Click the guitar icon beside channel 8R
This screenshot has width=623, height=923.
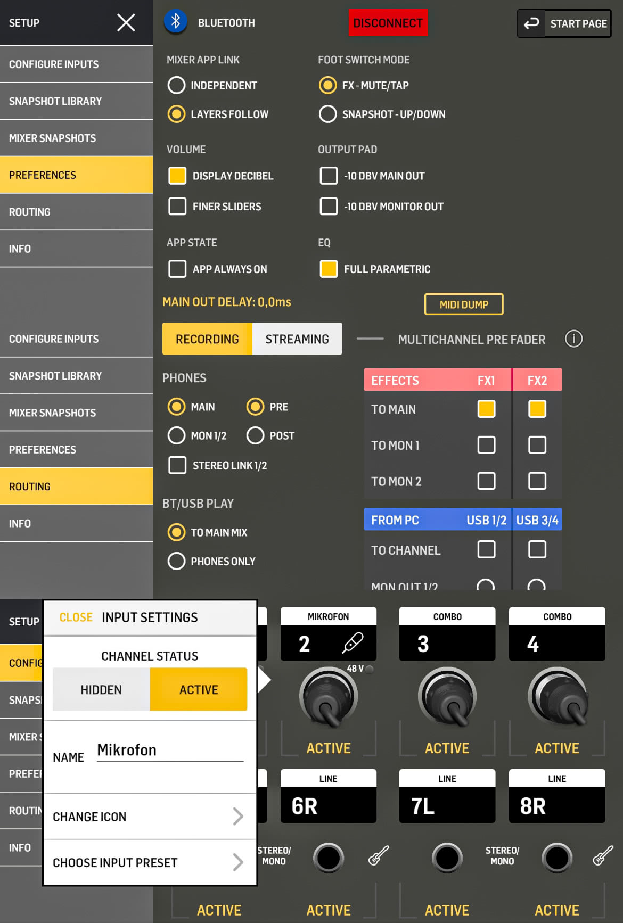(x=603, y=856)
